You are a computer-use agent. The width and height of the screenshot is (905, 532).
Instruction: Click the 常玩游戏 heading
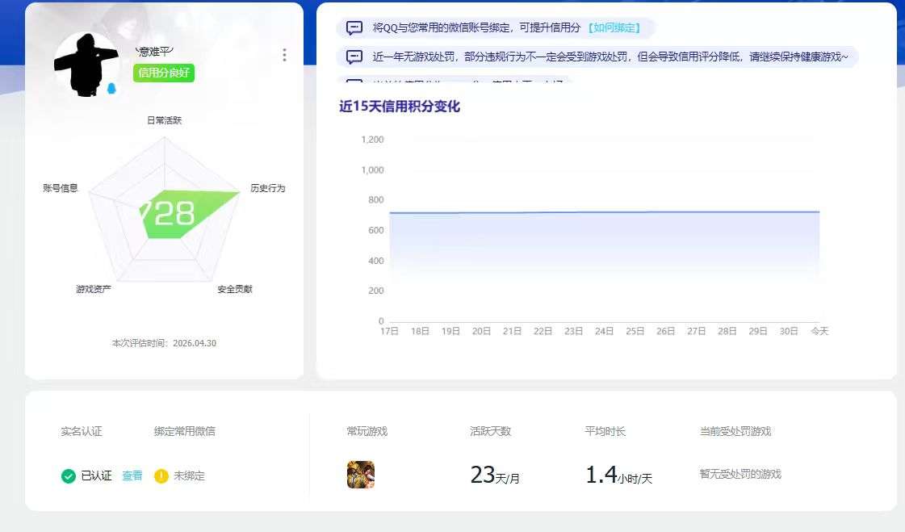(x=367, y=431)
